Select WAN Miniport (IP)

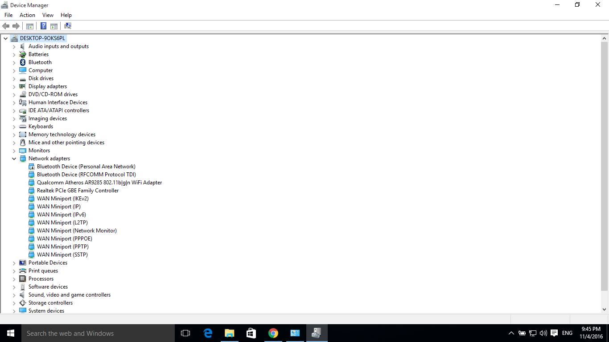pos(59,207)
